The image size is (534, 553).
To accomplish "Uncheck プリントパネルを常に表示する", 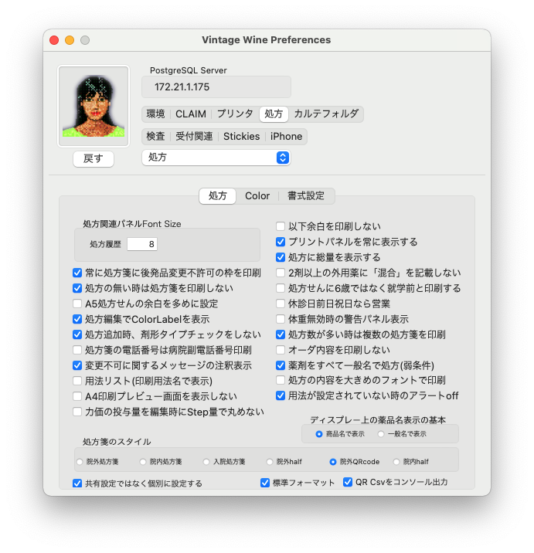I will coord(281,242).
